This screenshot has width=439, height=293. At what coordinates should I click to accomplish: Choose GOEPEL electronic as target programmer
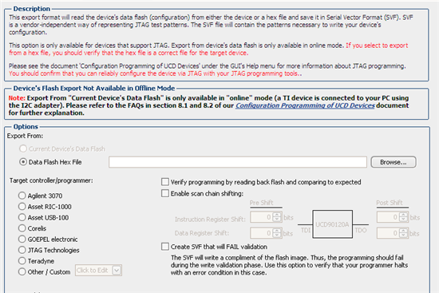[22, 240]
